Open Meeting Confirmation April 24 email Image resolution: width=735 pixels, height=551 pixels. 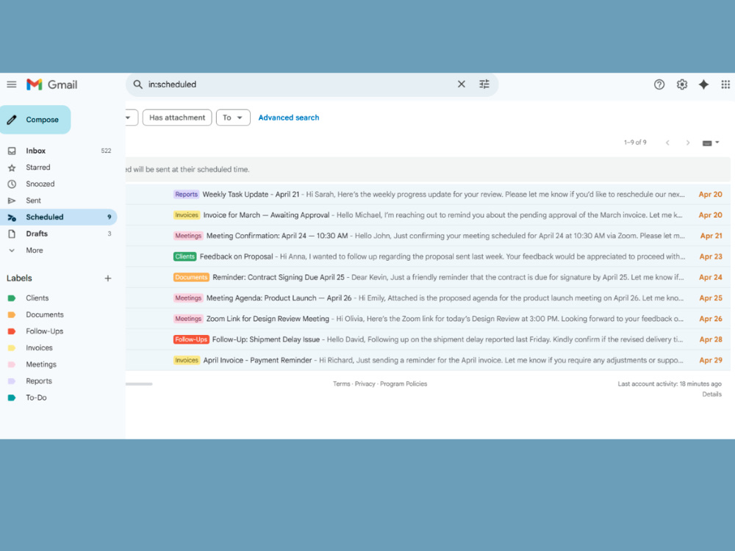pos(428,236)
